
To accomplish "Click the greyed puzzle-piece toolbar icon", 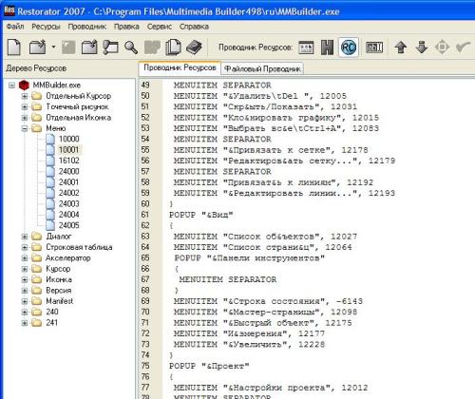I will click(152, 47).
